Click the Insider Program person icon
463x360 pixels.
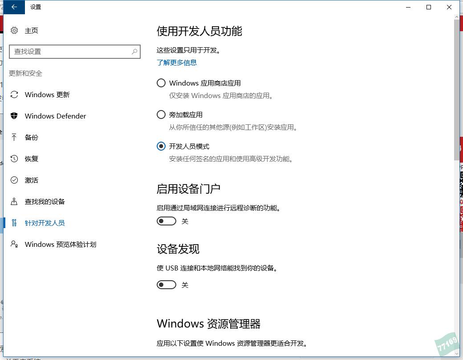coord(14,244)
